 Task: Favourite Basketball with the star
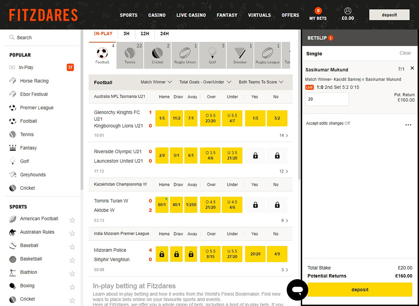tap(72, 260)
